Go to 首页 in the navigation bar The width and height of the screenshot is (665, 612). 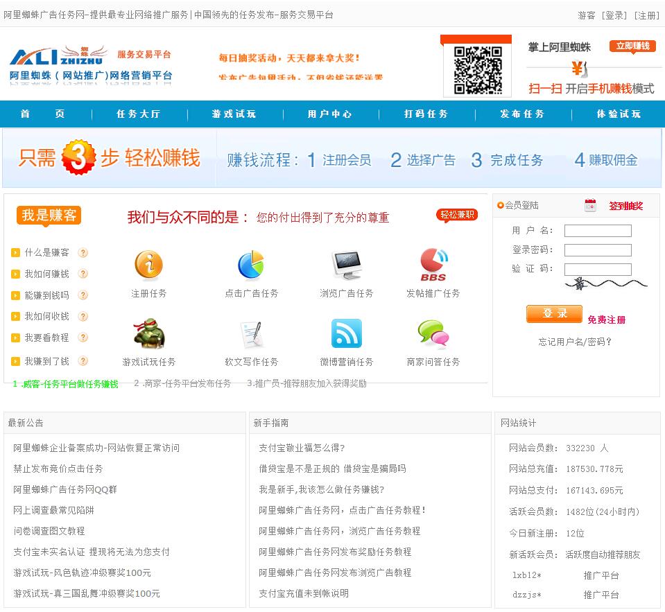point(42,114)
